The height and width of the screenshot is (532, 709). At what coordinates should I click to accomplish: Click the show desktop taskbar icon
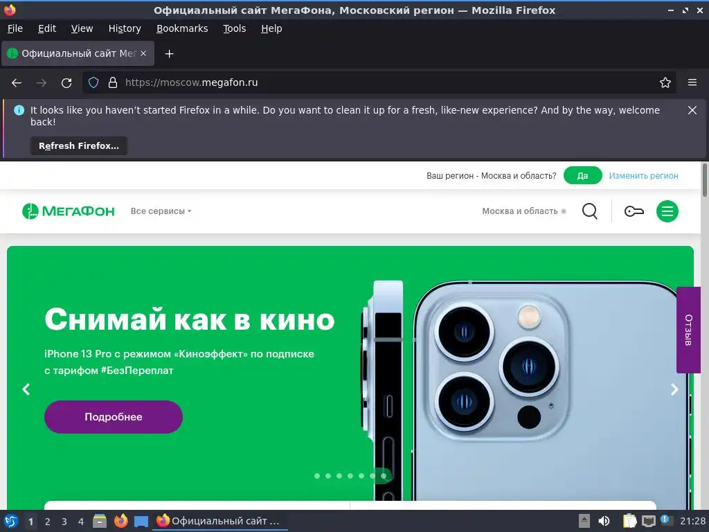tap(141, 522)
